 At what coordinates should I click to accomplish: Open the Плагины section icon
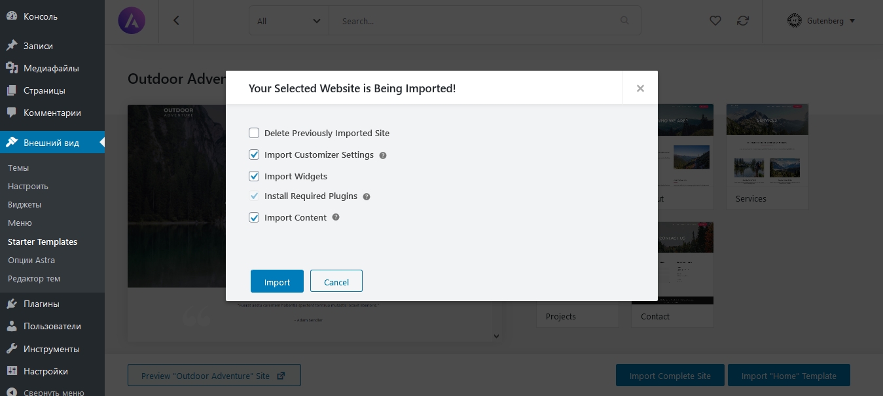(13, 304)
